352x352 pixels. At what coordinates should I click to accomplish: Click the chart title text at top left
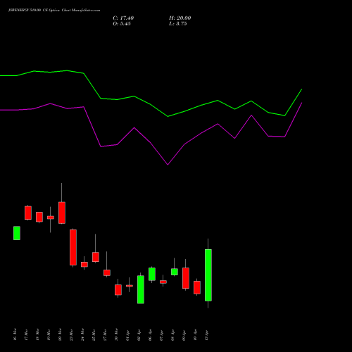[x=54, y=11]
